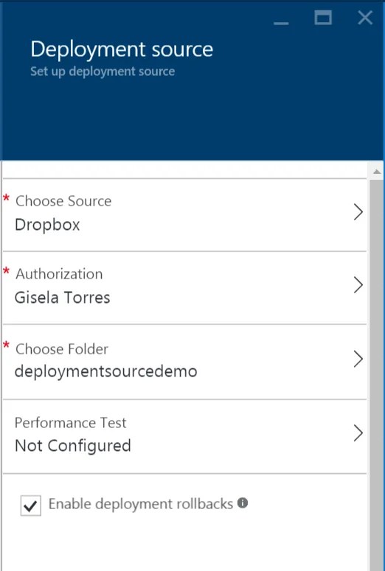
Task: Open the Authorization setting label
Action: coord(59,274)
